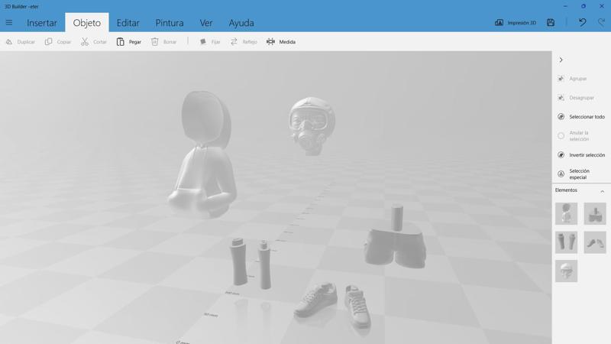The width and height of the screenshot is (611, 344).
Task: Click Desagrupar in the side panel
Action: (576, 98)
